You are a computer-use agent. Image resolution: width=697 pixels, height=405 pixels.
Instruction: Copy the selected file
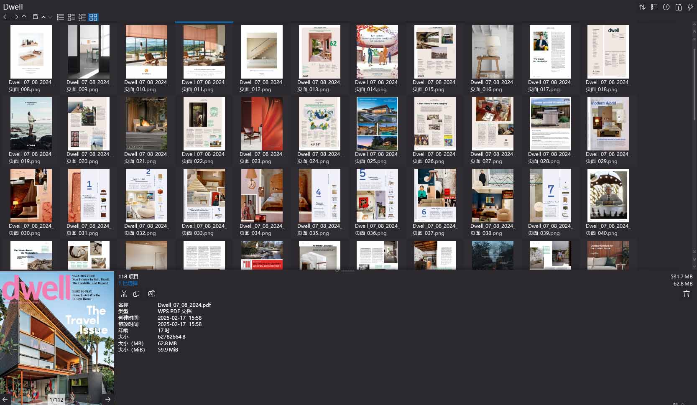click(136, 294)
